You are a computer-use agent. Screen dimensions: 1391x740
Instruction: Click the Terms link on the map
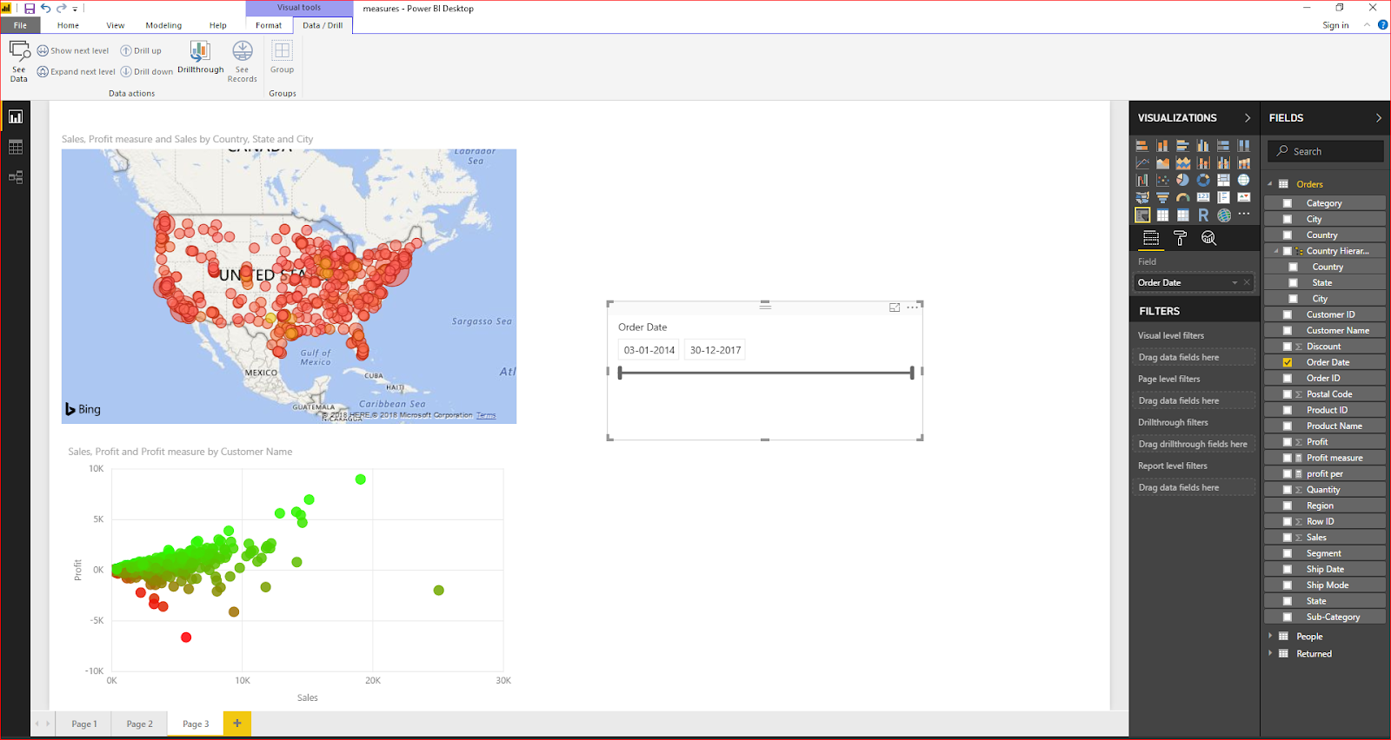click(x=486, y=415)
